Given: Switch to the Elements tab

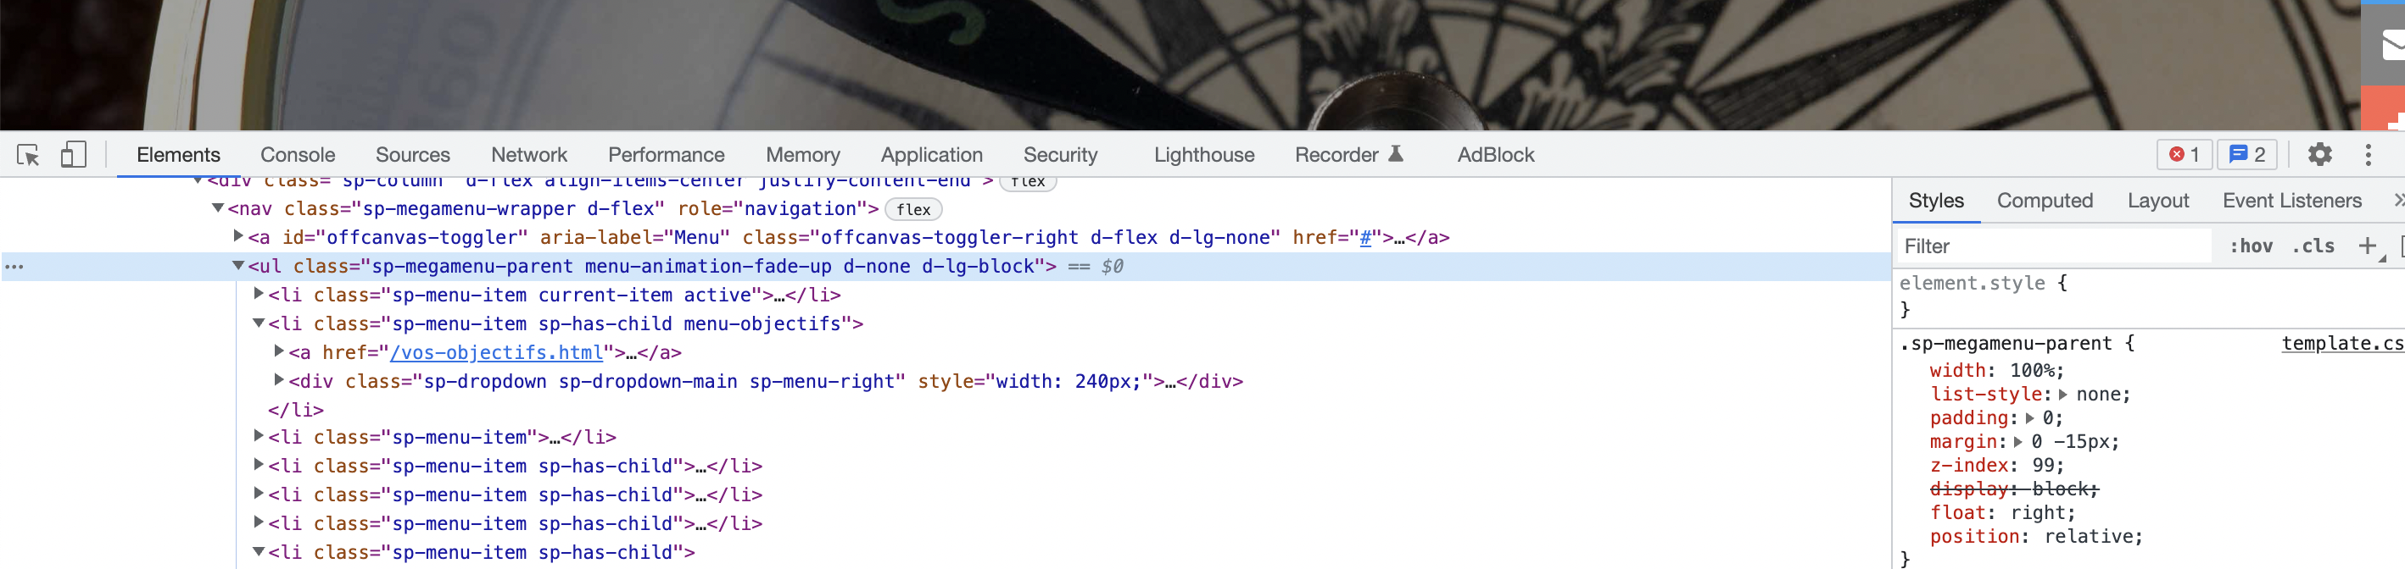Looking at the screenshot, I should [178, 155].
